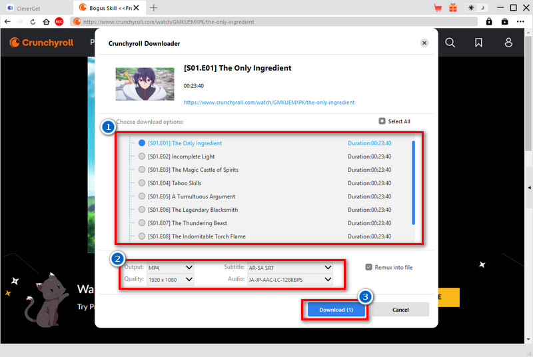
Task: Check the Select All checkbox
Action: pyautogui.click(x=382, y=121)
